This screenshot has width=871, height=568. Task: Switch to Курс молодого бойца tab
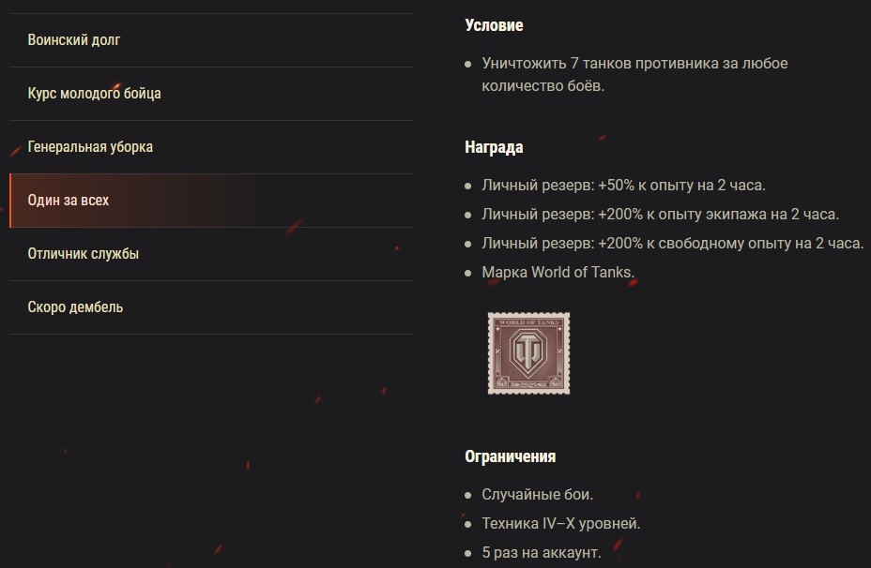click(94, 94)
